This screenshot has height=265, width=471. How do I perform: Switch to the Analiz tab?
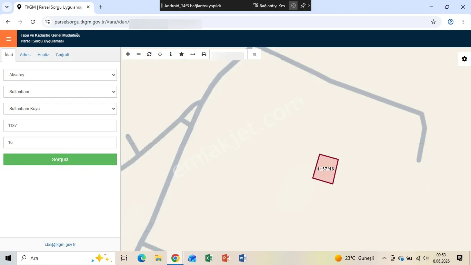(43, 55)
